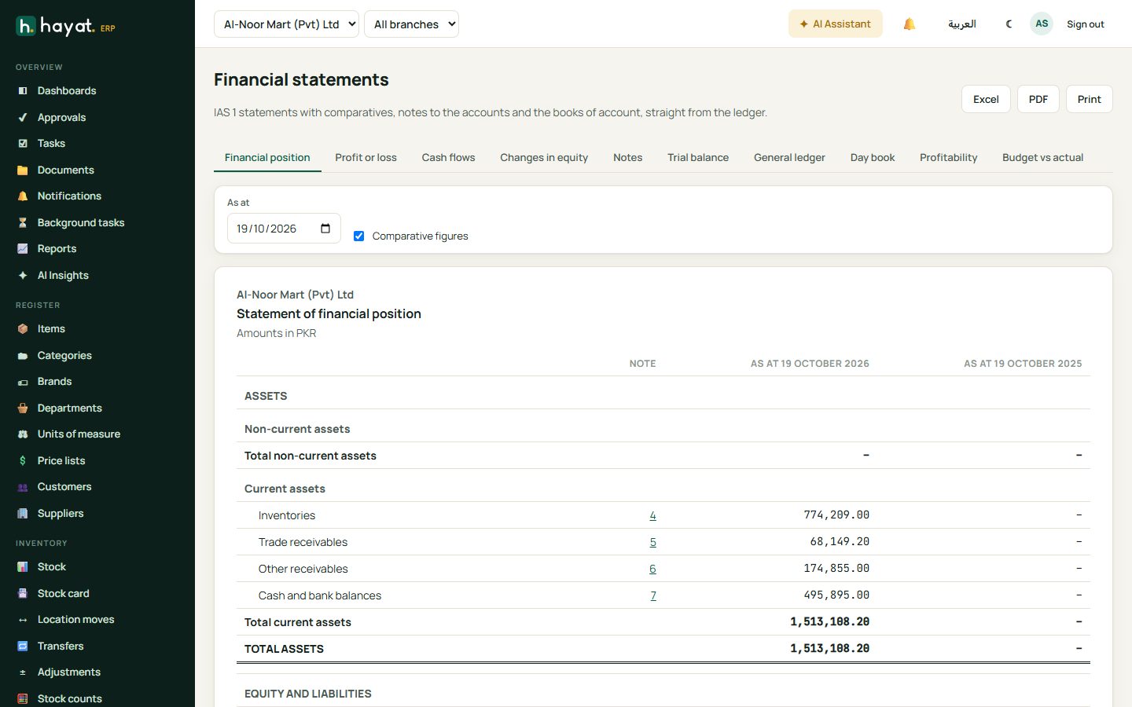The width and height of the screenshot is (1132, 707).
Task: Click the Suppliers building icon
Action: tap(23, 514)
